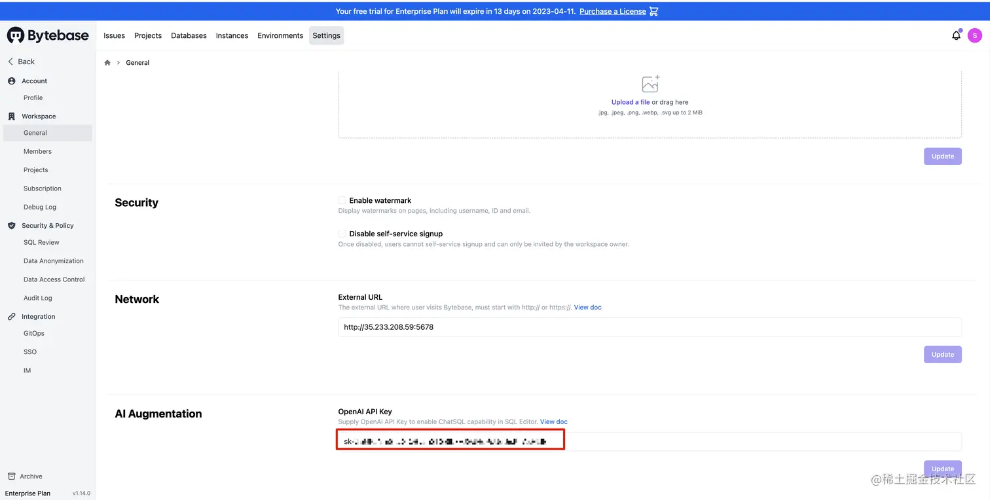Click Upload a file for the logo

click(x=630, y=102)
